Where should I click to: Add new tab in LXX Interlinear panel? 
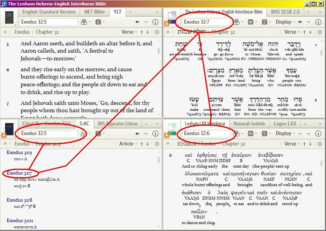point(305,124)
